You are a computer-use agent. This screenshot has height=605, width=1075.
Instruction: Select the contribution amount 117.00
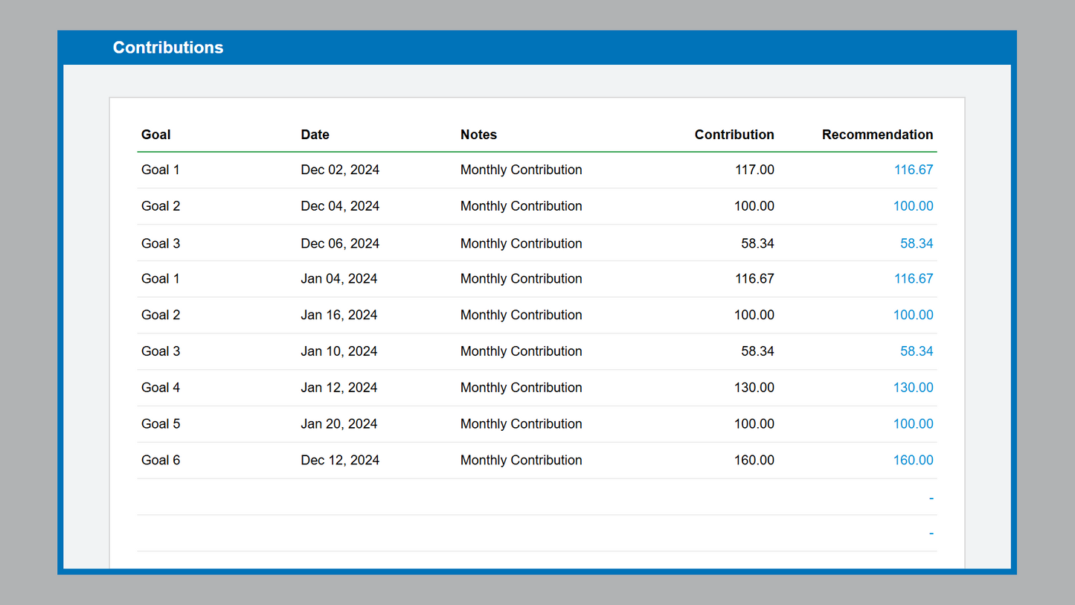[754, 170]
